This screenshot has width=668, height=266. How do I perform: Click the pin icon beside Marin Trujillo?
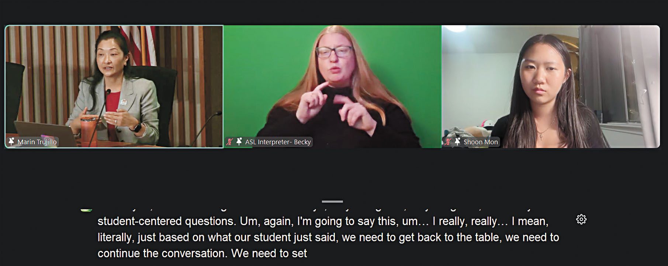[x=11, y=142]
